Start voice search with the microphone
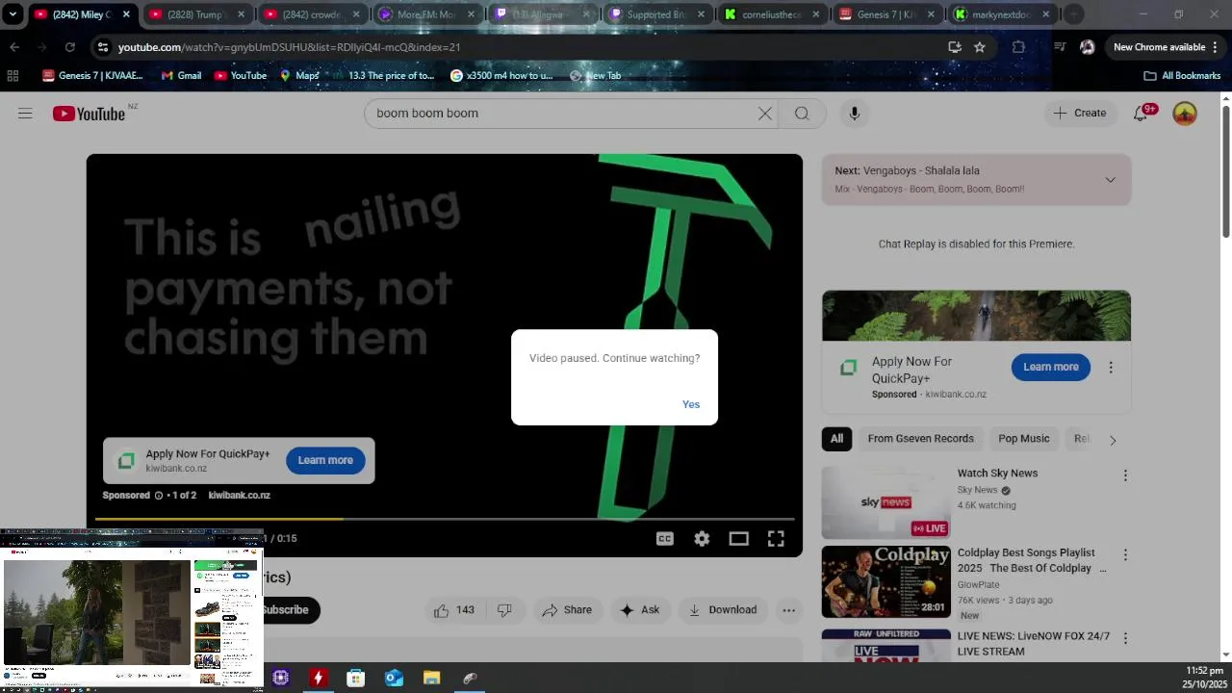 pos(854,114)
